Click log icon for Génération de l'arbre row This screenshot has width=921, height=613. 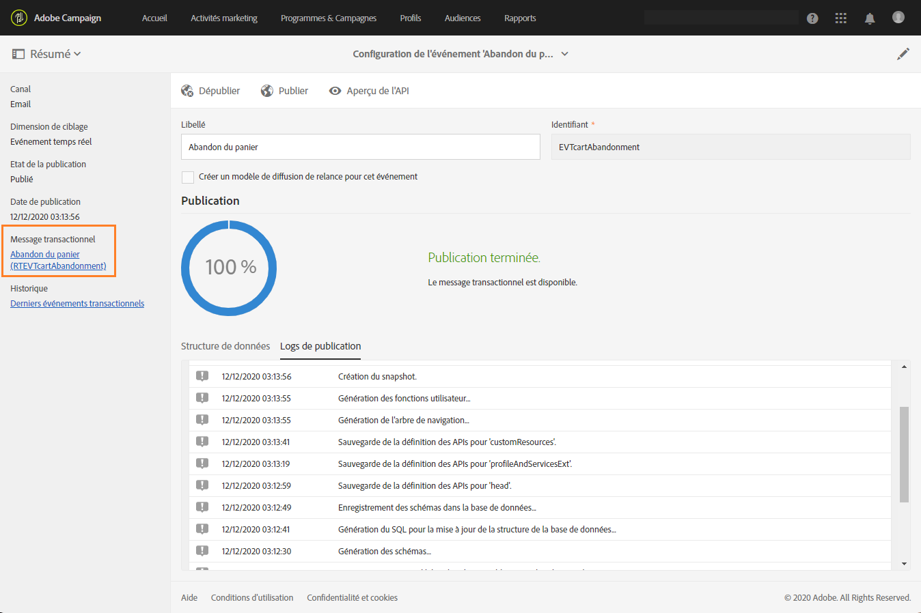pos(202,420)
